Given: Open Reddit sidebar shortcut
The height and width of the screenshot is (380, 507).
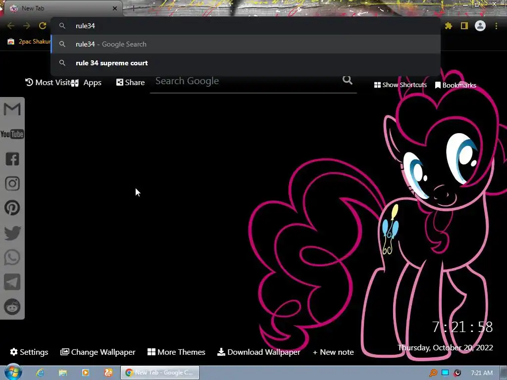Looking at the screenshot, I should click(x=12, y=307).
